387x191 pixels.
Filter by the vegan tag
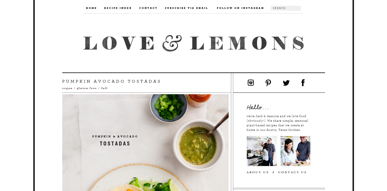[x=67, y=88]
